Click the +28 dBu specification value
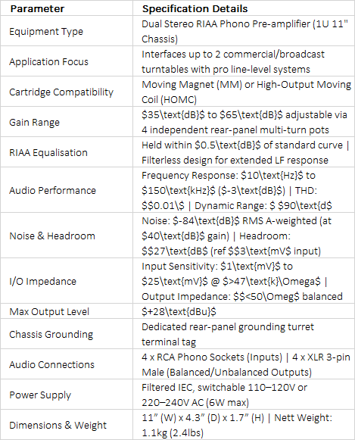355x440 pixels. 179,312
